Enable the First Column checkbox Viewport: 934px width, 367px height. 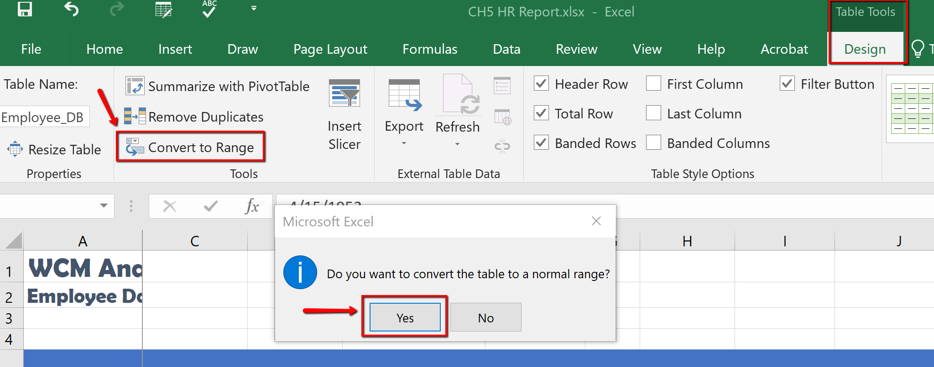click(653, 83)
